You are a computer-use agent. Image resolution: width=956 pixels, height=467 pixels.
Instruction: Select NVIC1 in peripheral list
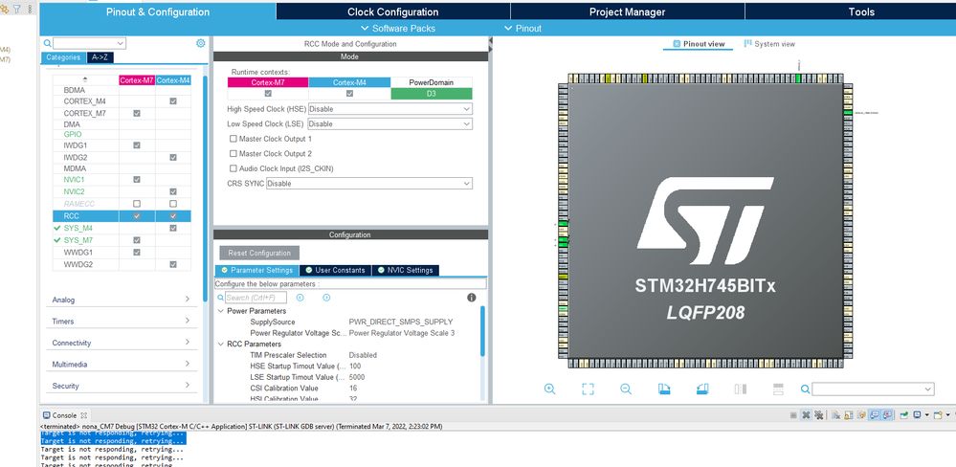point(74,180)
